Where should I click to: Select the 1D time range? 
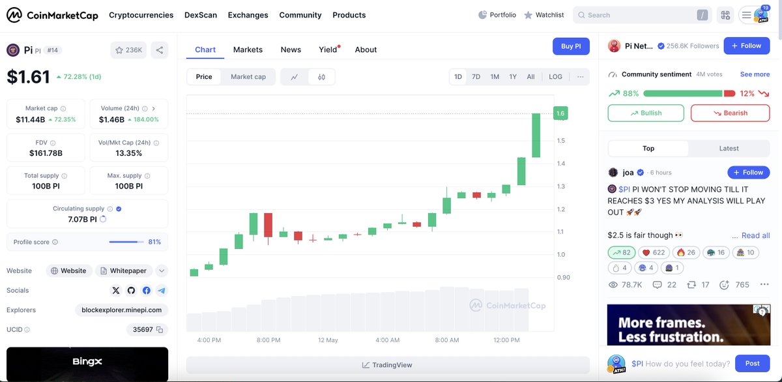(x=458, y=77)
